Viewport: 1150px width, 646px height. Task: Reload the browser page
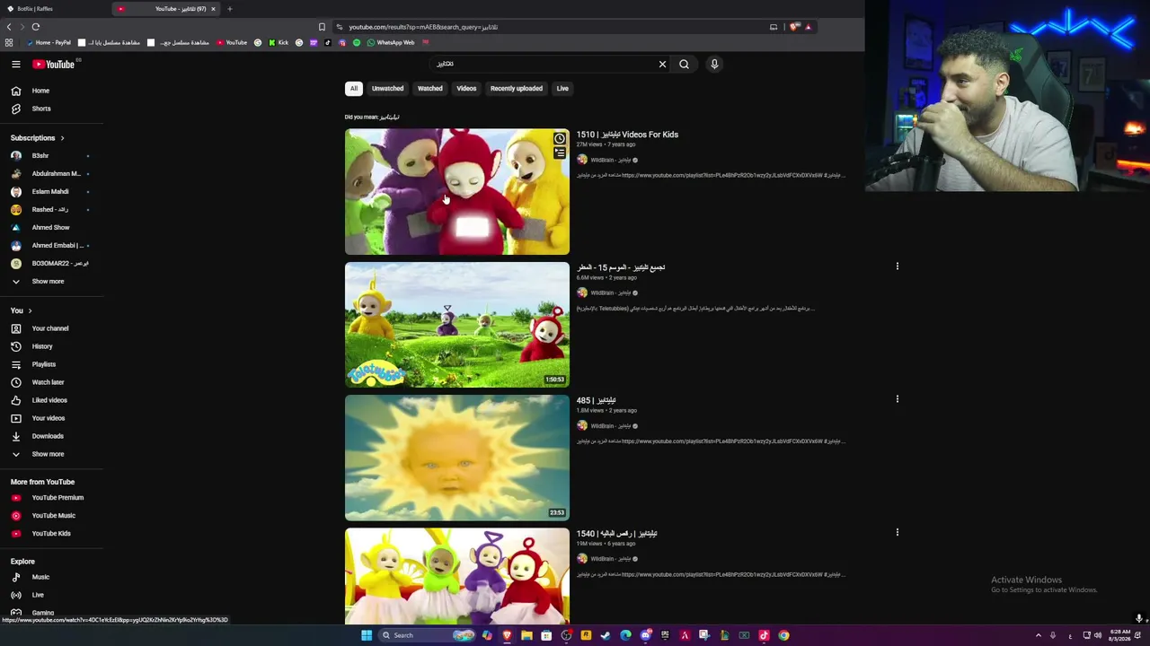click(x=36, y=27)
